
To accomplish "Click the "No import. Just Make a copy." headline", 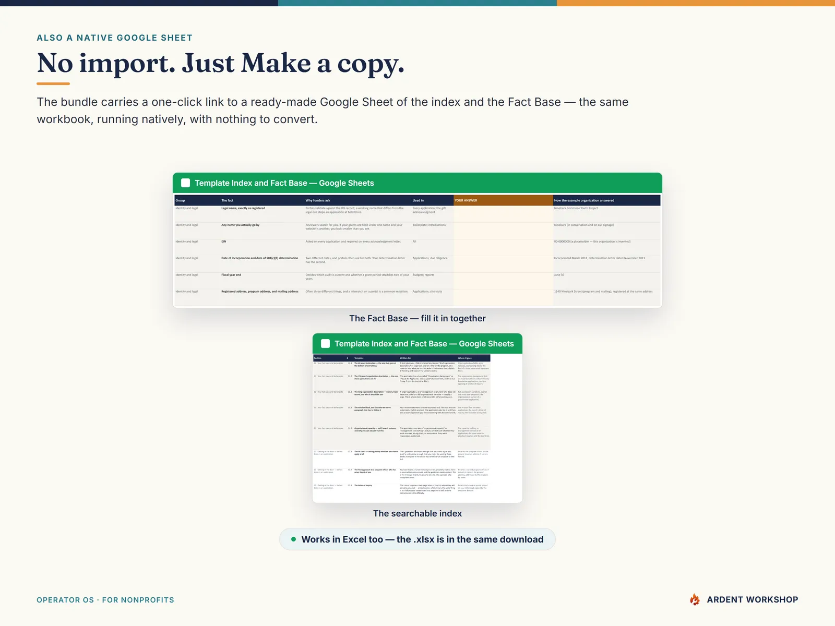I will (x=221, y=63).
